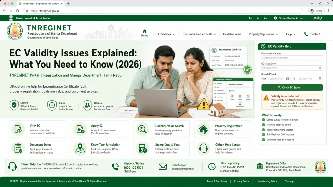Click the Check EC Status button

(292, 87)
